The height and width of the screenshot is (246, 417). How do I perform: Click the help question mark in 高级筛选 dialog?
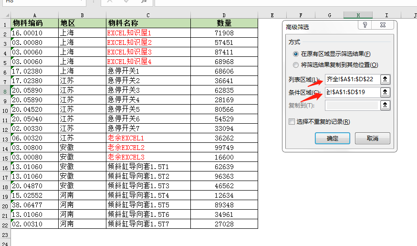pos(365,25)
